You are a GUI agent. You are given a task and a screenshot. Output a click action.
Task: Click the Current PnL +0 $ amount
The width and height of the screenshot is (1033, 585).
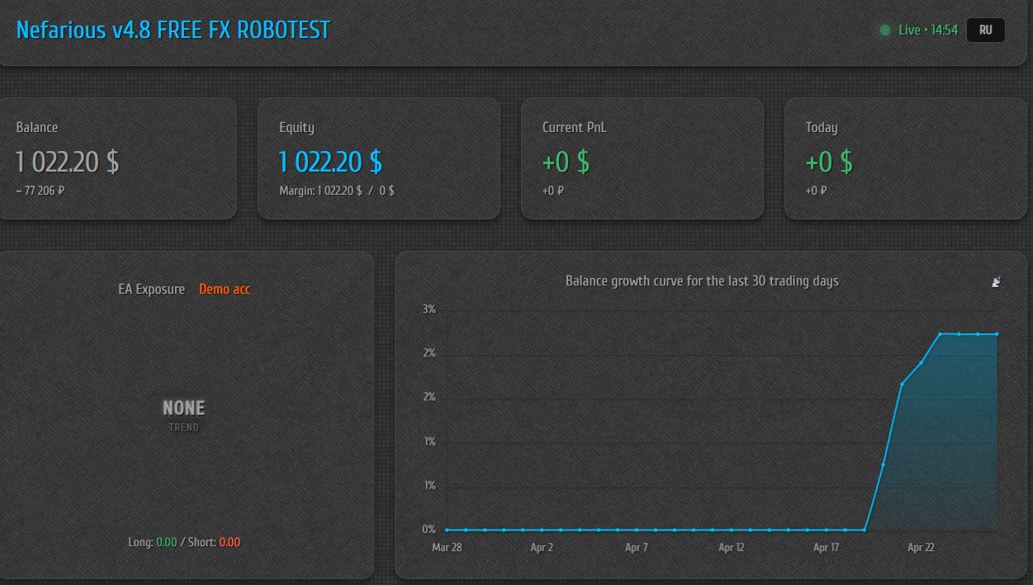pyautogui.click(x=566, y=162)
